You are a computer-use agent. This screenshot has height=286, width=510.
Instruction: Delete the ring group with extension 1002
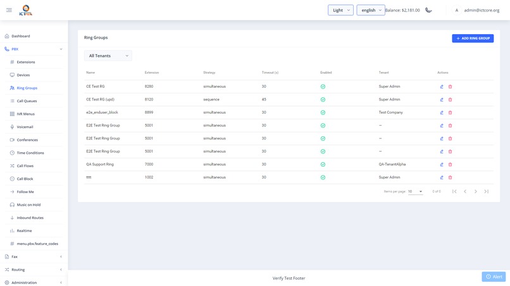450,177
